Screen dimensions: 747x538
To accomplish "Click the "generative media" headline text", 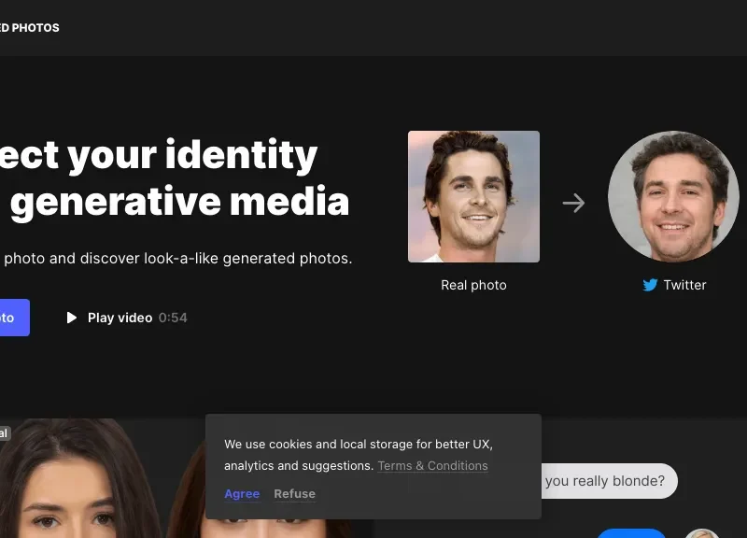I will tap(179, 201).
